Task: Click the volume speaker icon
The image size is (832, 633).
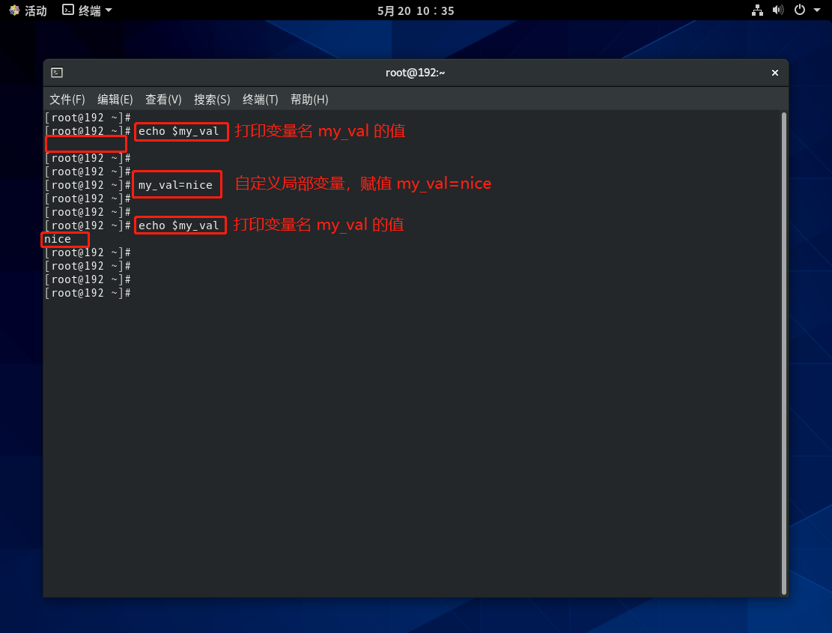Action: point(778,10)
